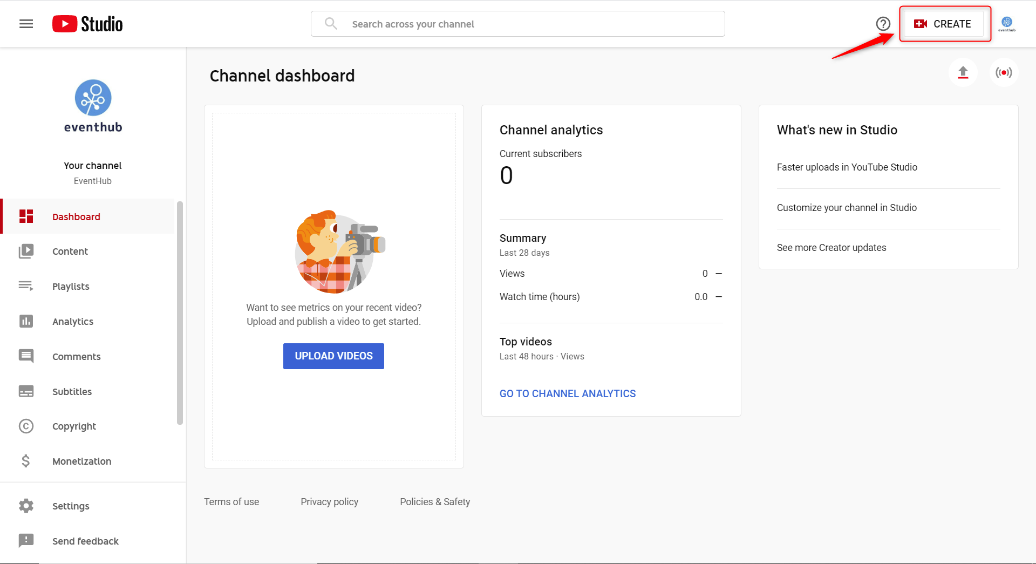Open the Content section
The image size is (1036, 564).
(70, 251)
